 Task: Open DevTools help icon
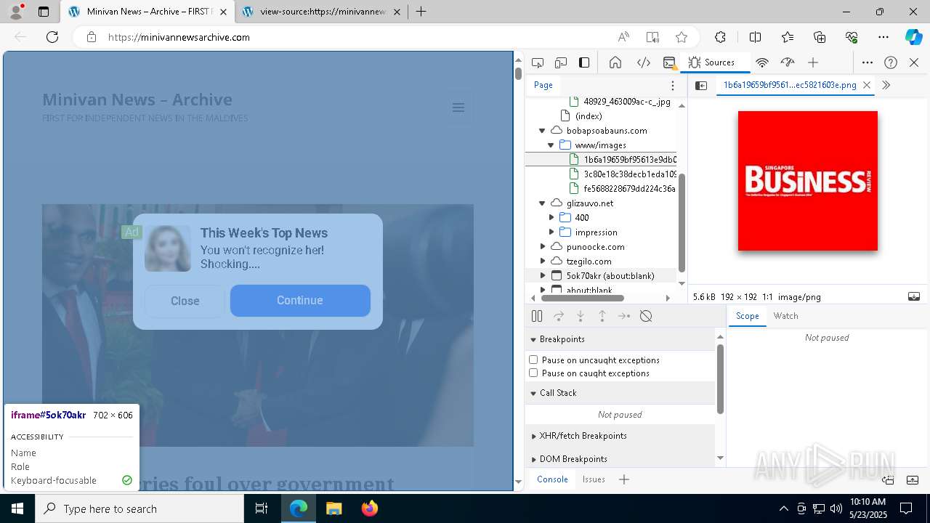coord(891,62)
